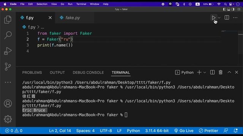243x136 pixels.
Task: Close the terminal panel
Action: pos(237,72)
